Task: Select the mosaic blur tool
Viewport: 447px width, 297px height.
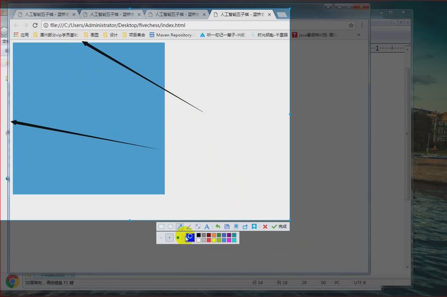Action: 198,227
